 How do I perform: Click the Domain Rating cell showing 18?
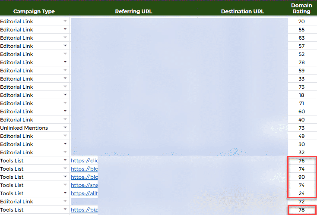pos(301,95)
